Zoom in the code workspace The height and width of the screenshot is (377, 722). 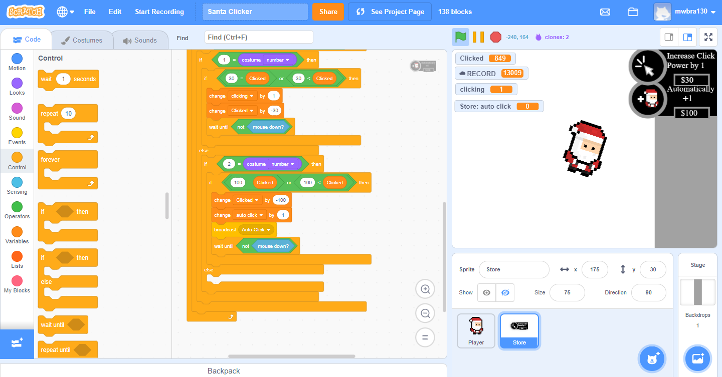tap(425, 289)
